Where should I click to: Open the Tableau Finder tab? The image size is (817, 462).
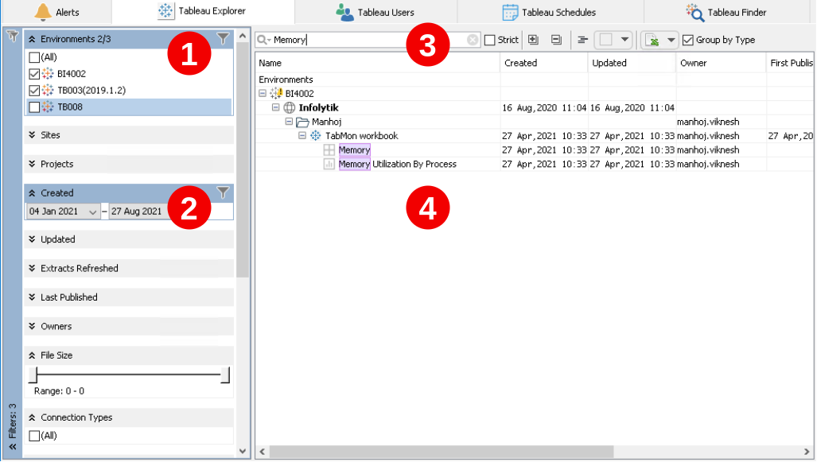tap(726, 12)
